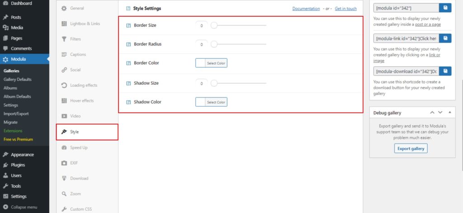Click the Get in touch link
Screen dimensions: 463x213
(x=345, y=9)
